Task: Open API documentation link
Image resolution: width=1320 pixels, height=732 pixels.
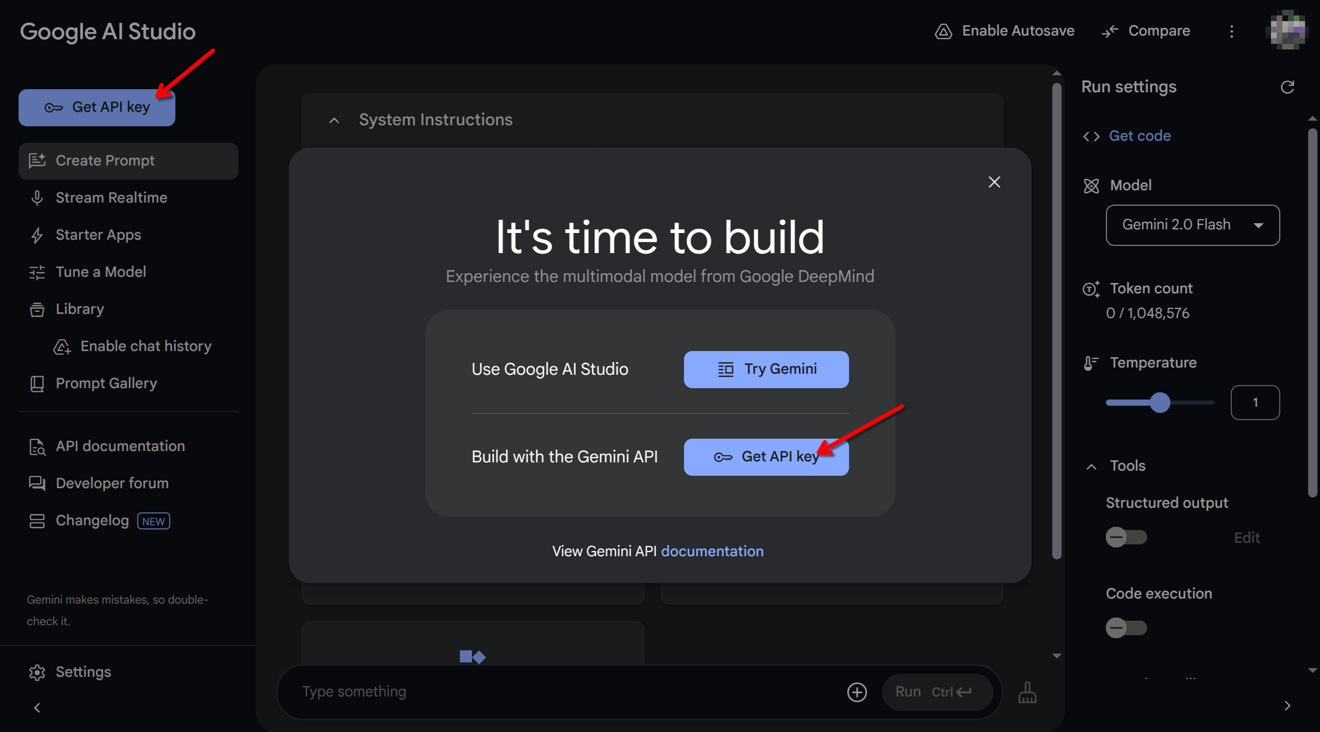Action: point(120,446)
